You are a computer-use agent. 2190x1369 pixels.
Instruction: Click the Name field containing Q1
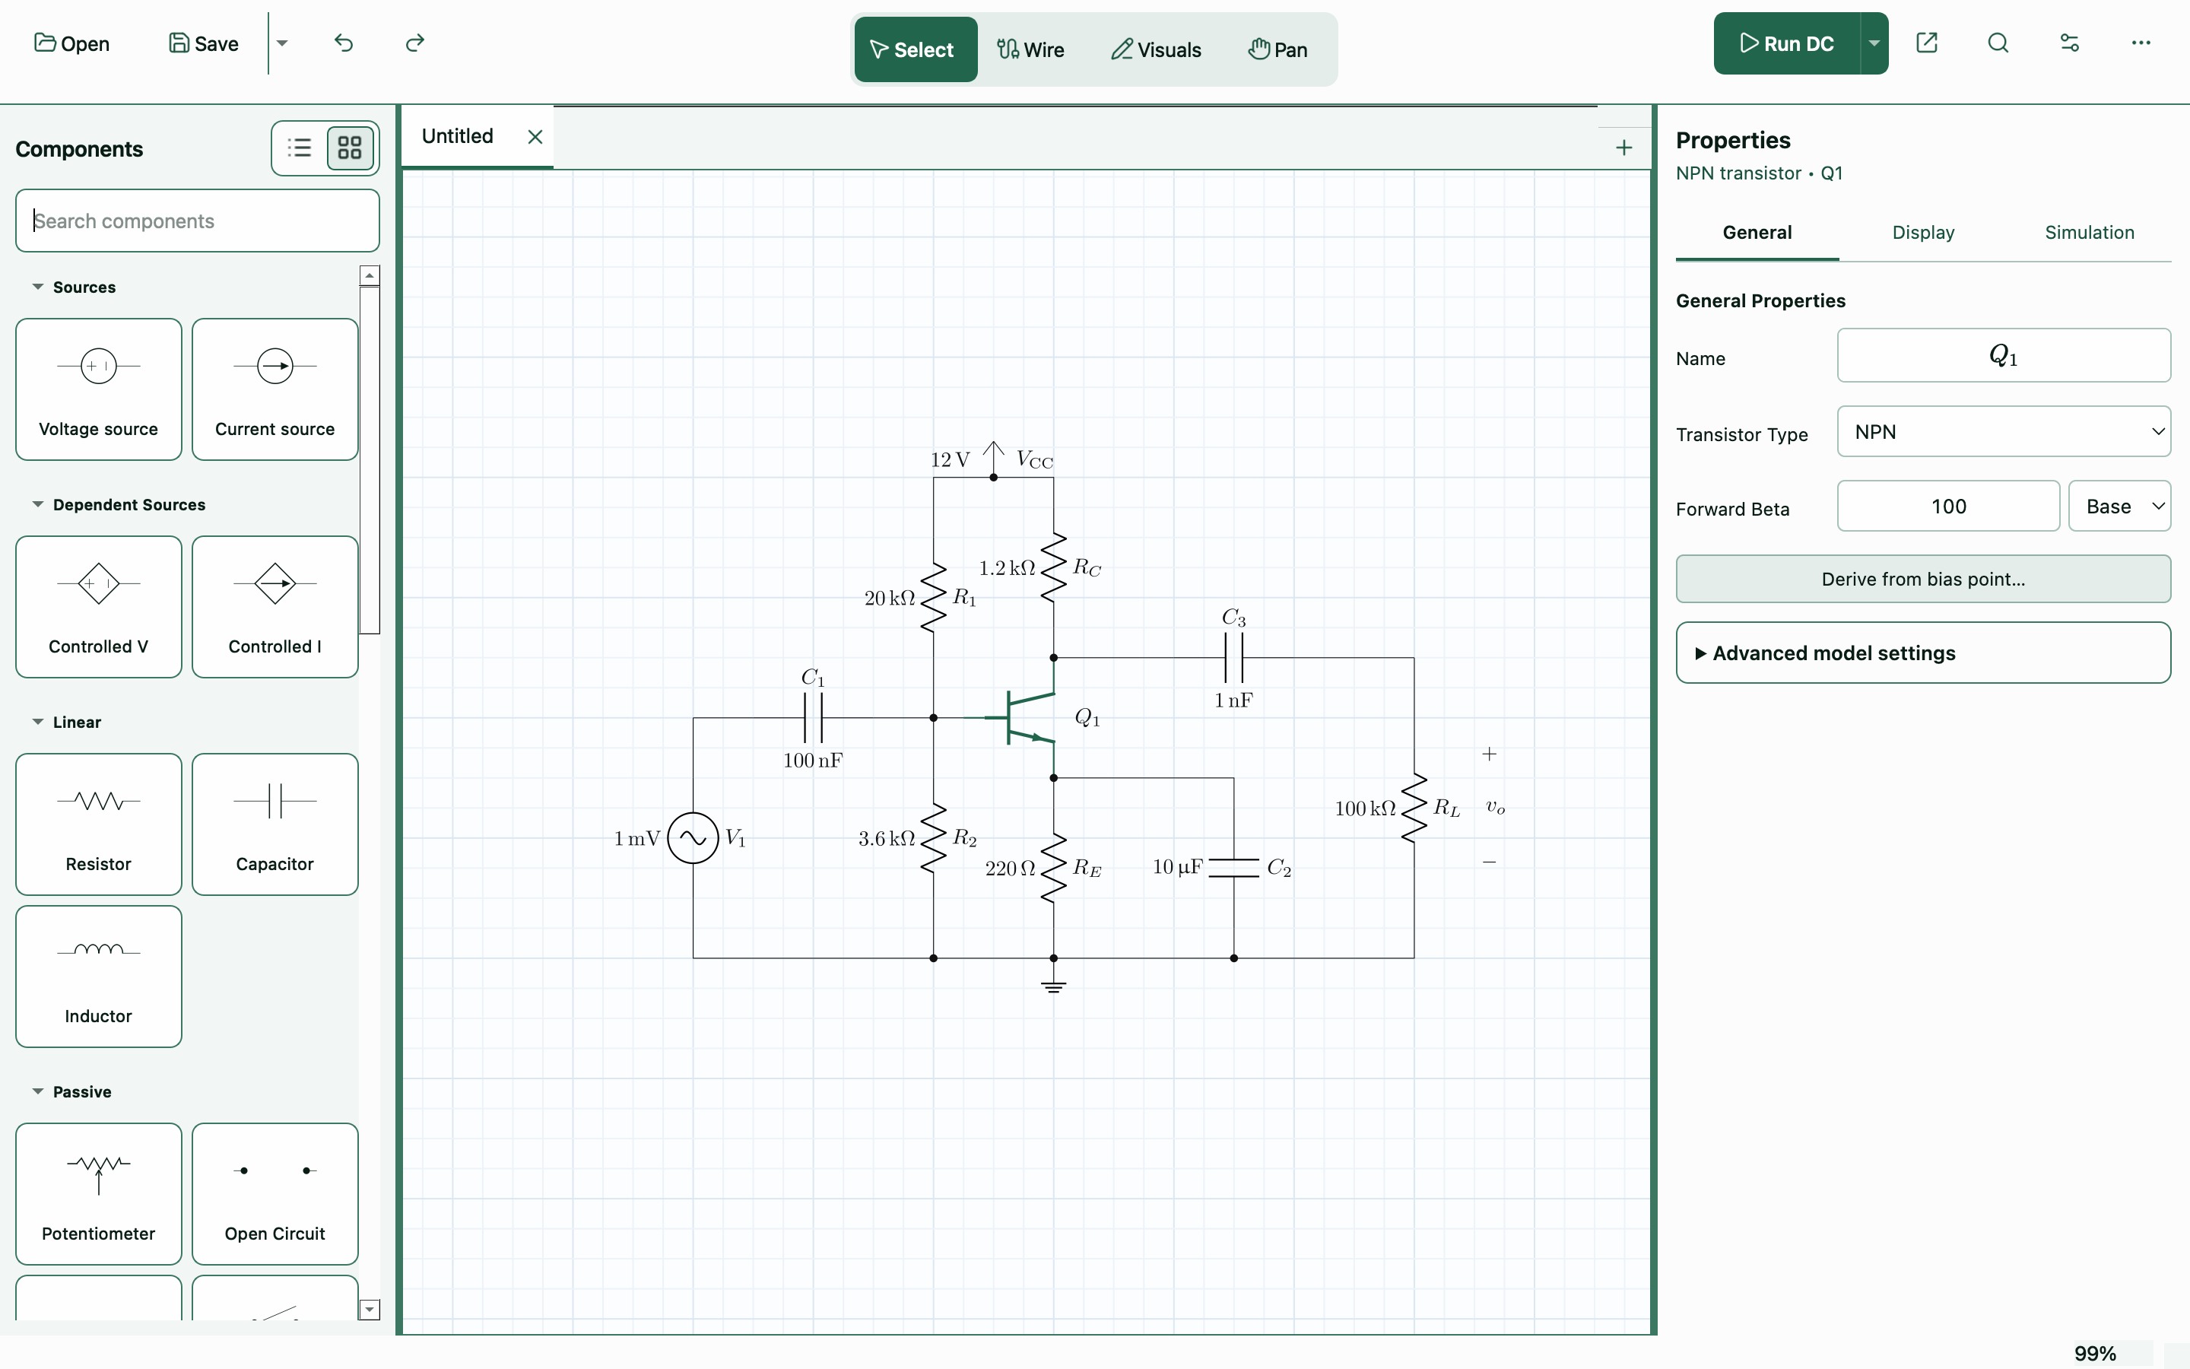click(x=2004, y=356)
